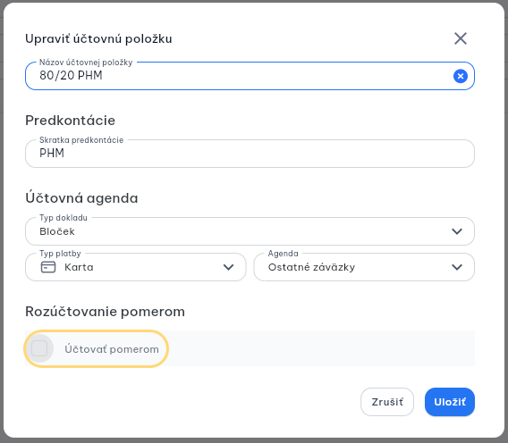Viewport: 508px width, 443px height.
Task: Select the Ostatné záväzky agenda value
Action: pyautogui.click(x=311, y=267)
